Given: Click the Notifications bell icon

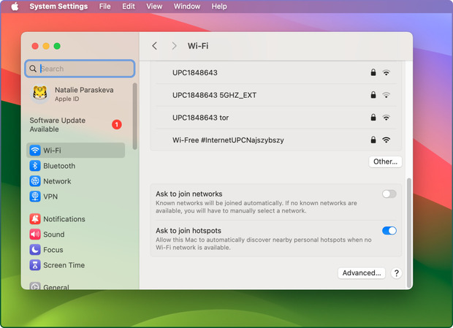Looking at the screenshot, I should pos(35,219).
